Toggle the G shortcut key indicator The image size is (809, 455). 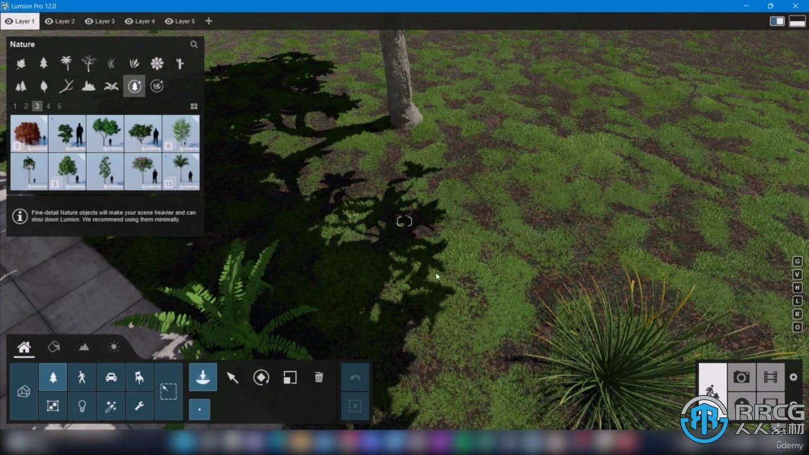tap(798, 262)
